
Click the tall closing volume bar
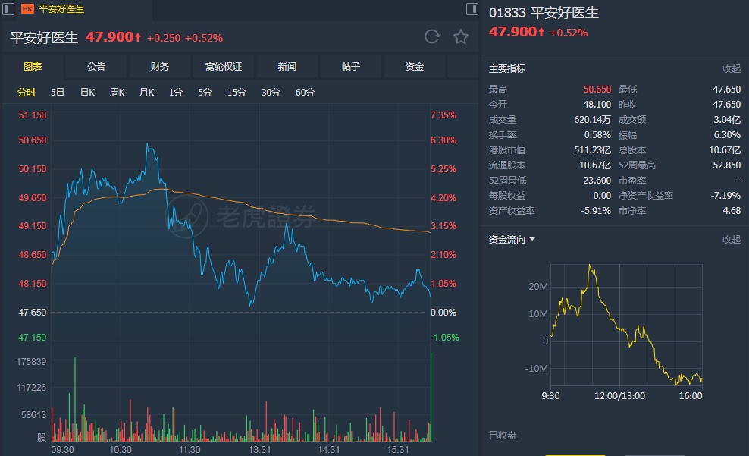pyautogui.click(x=431, y=397)
